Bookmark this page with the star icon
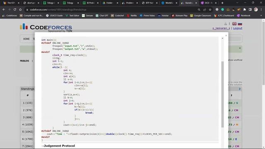 pyautogui.click(x=210, y=10)
